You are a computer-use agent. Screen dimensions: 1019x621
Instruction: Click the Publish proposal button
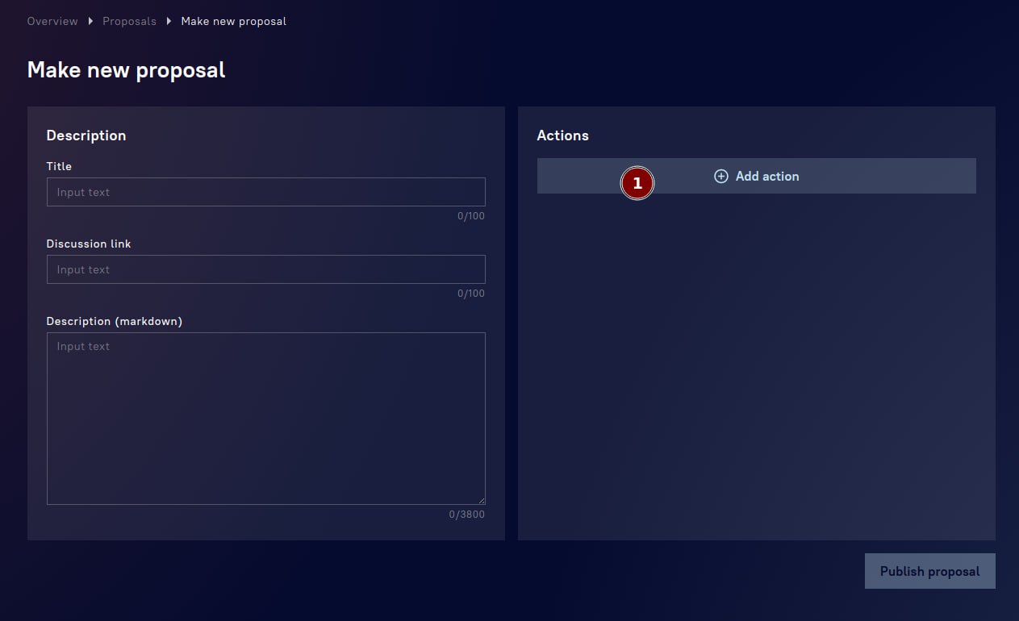pos(929,571)
